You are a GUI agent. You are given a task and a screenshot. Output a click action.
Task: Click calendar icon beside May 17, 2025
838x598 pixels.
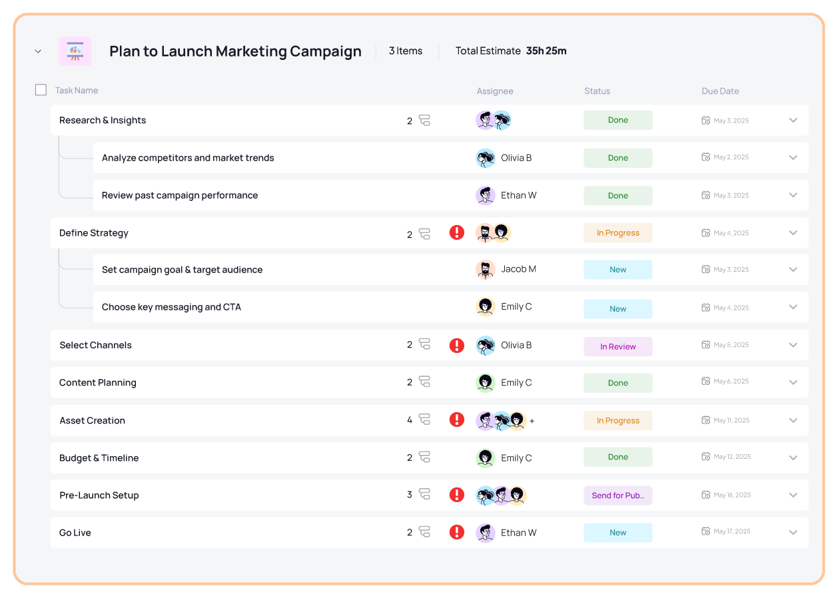click(706, 531)
